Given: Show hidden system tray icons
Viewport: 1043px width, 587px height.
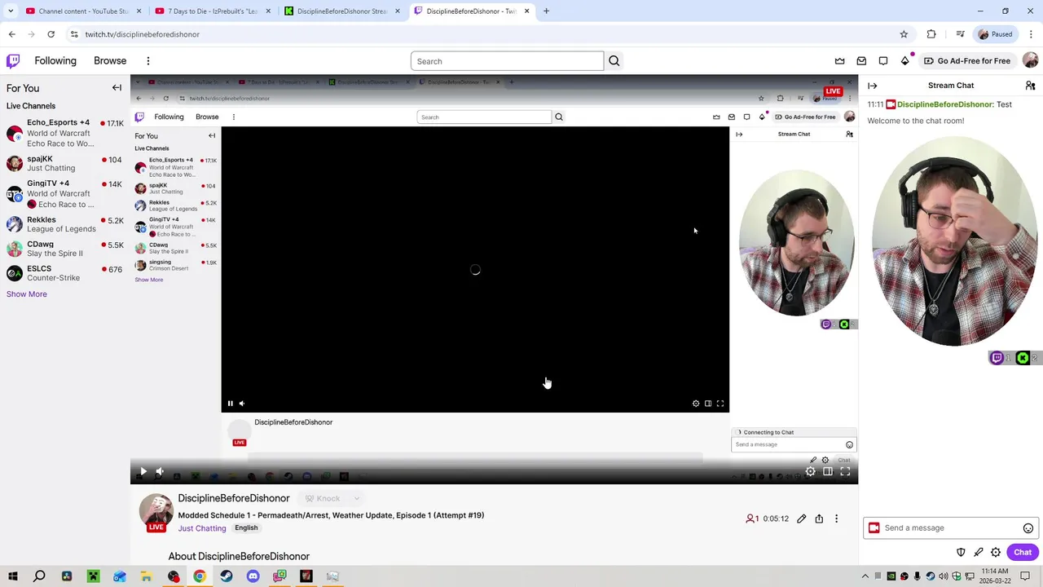Looking at the screenshot, I should [x=865, y=576].
